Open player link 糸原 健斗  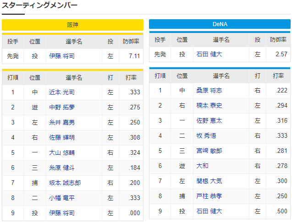(62, 168)
